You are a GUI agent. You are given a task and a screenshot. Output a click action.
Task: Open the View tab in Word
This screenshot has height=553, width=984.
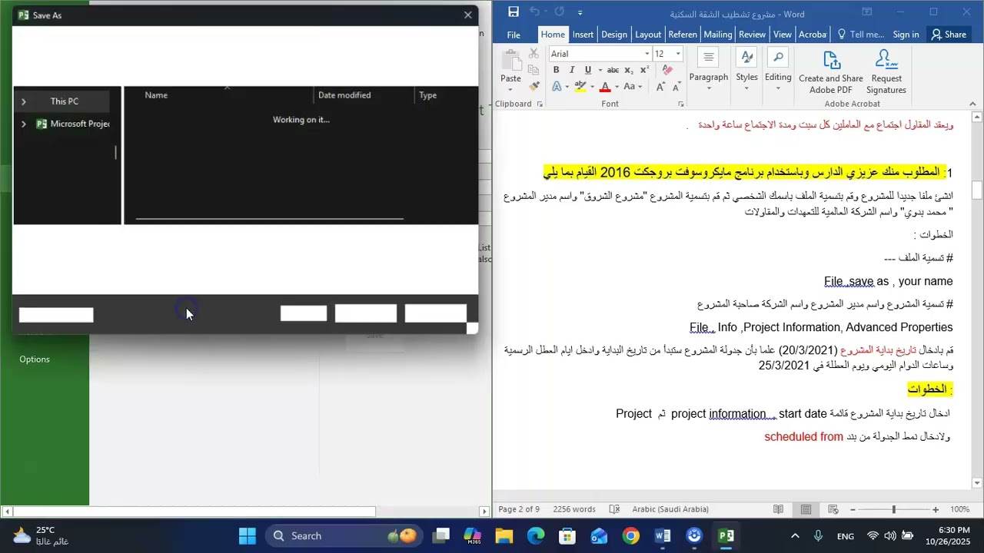click(x=783, y=35)
